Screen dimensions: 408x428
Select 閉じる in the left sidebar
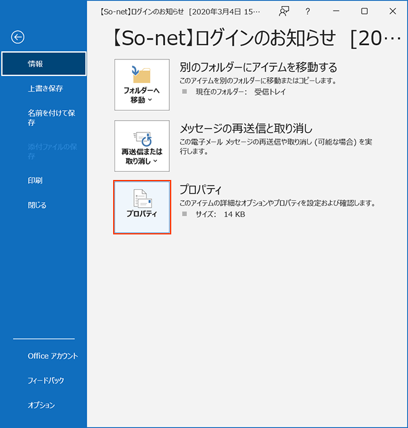(x=37, y=205)
